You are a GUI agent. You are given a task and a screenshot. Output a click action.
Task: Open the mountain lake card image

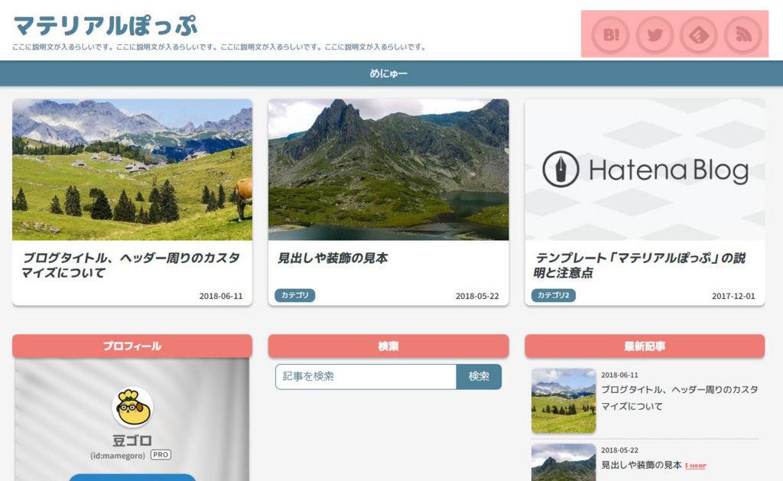[388, 169]
